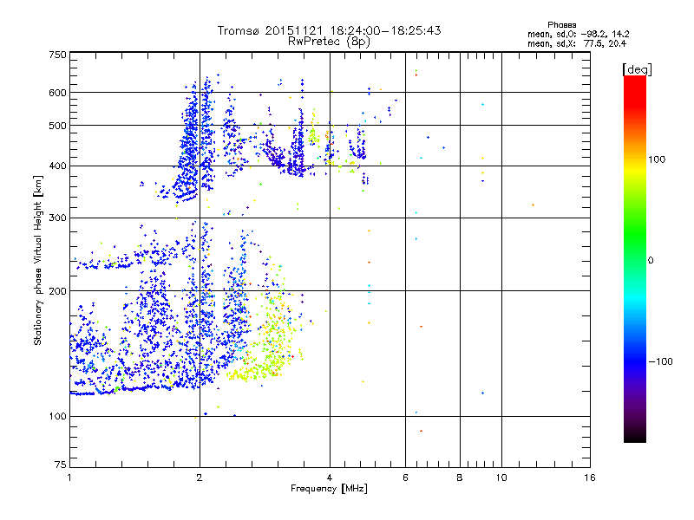The height and width of the screenshot is (520, 694).
Task: Click the "600" height axis tick label
Action: point(57,93)
